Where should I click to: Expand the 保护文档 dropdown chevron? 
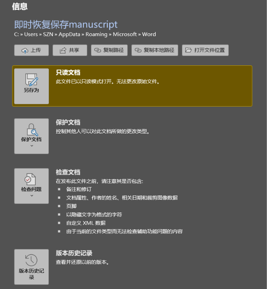tap(32, 146)
